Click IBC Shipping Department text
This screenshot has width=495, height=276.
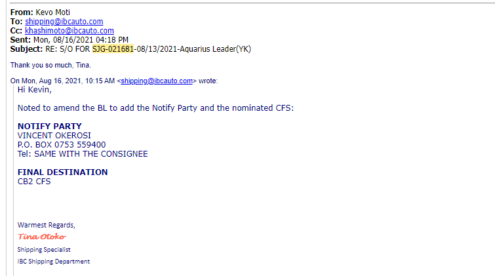(x=53, y=262)
